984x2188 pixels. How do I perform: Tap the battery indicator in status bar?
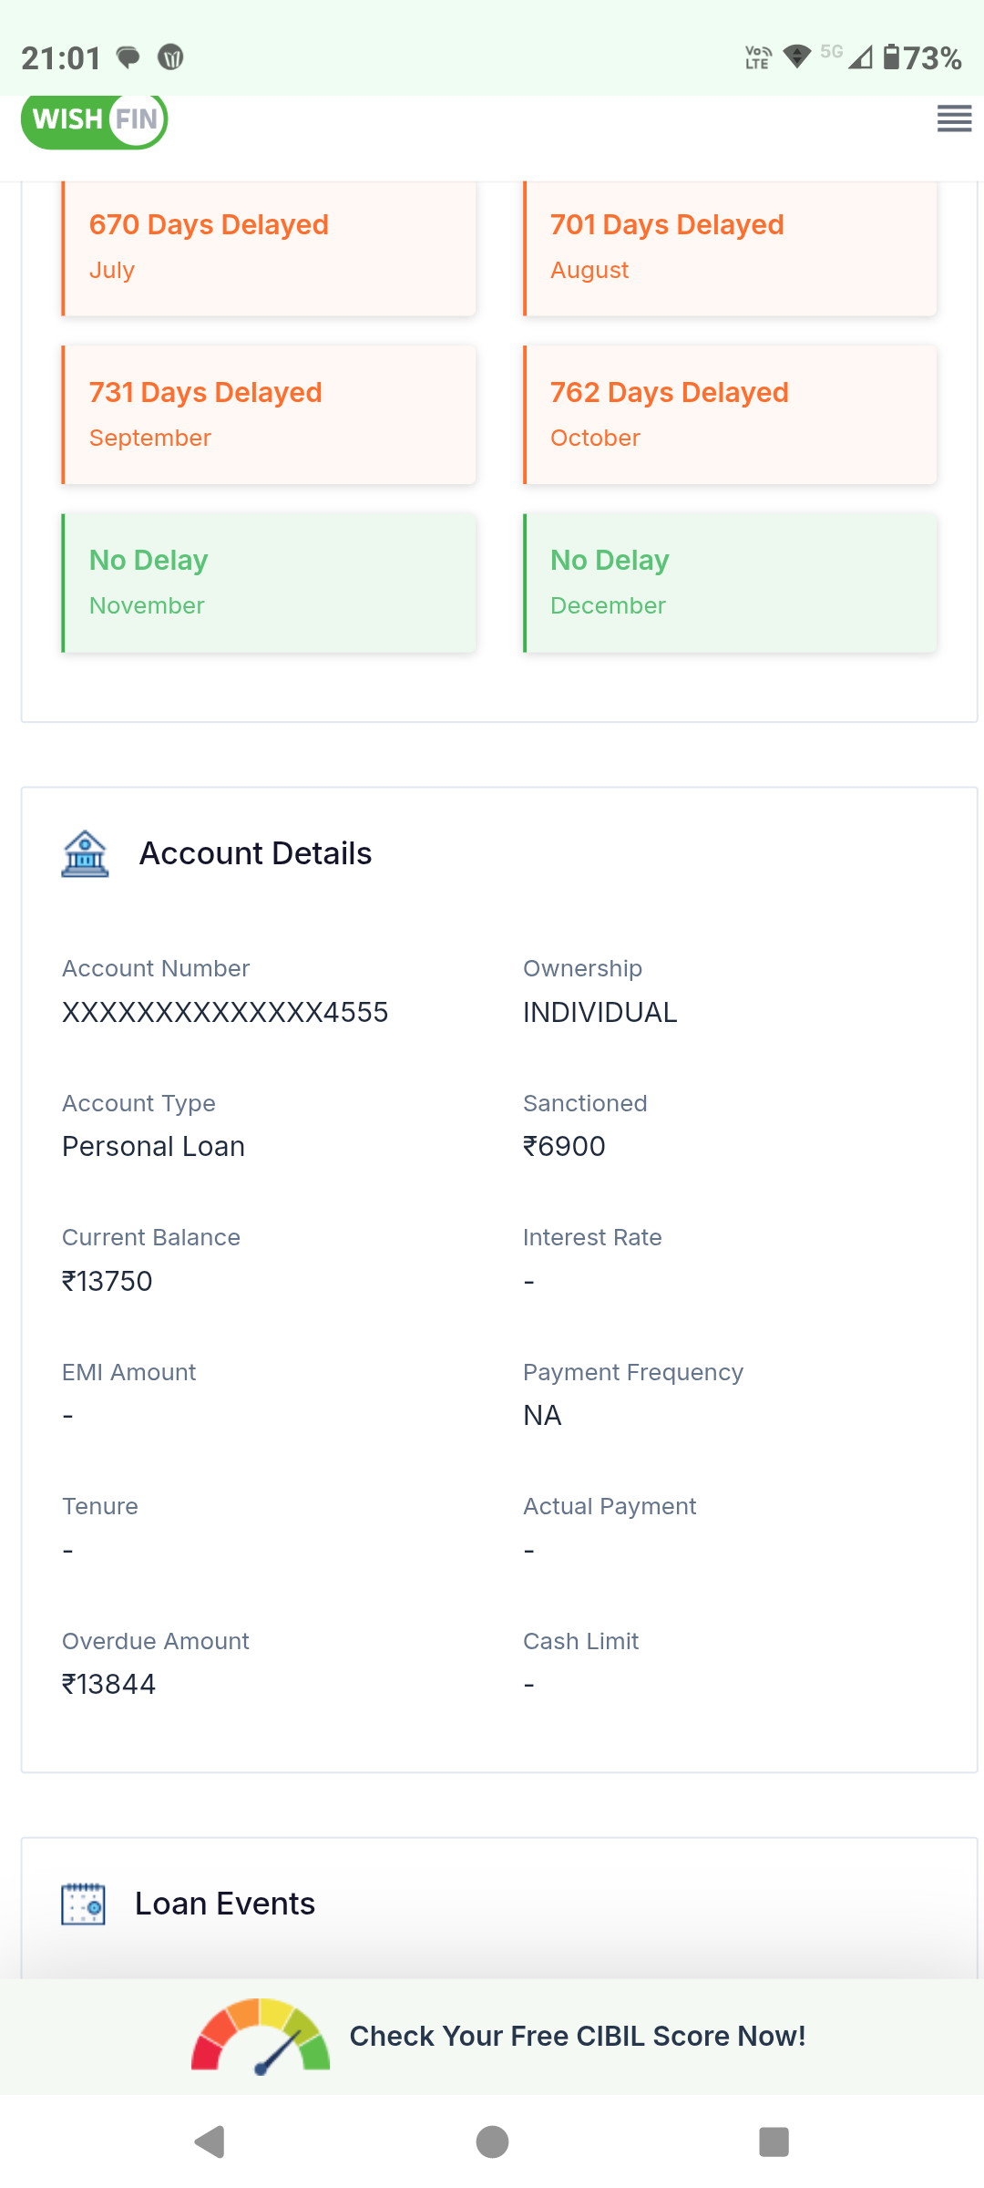tap(922, 58)
